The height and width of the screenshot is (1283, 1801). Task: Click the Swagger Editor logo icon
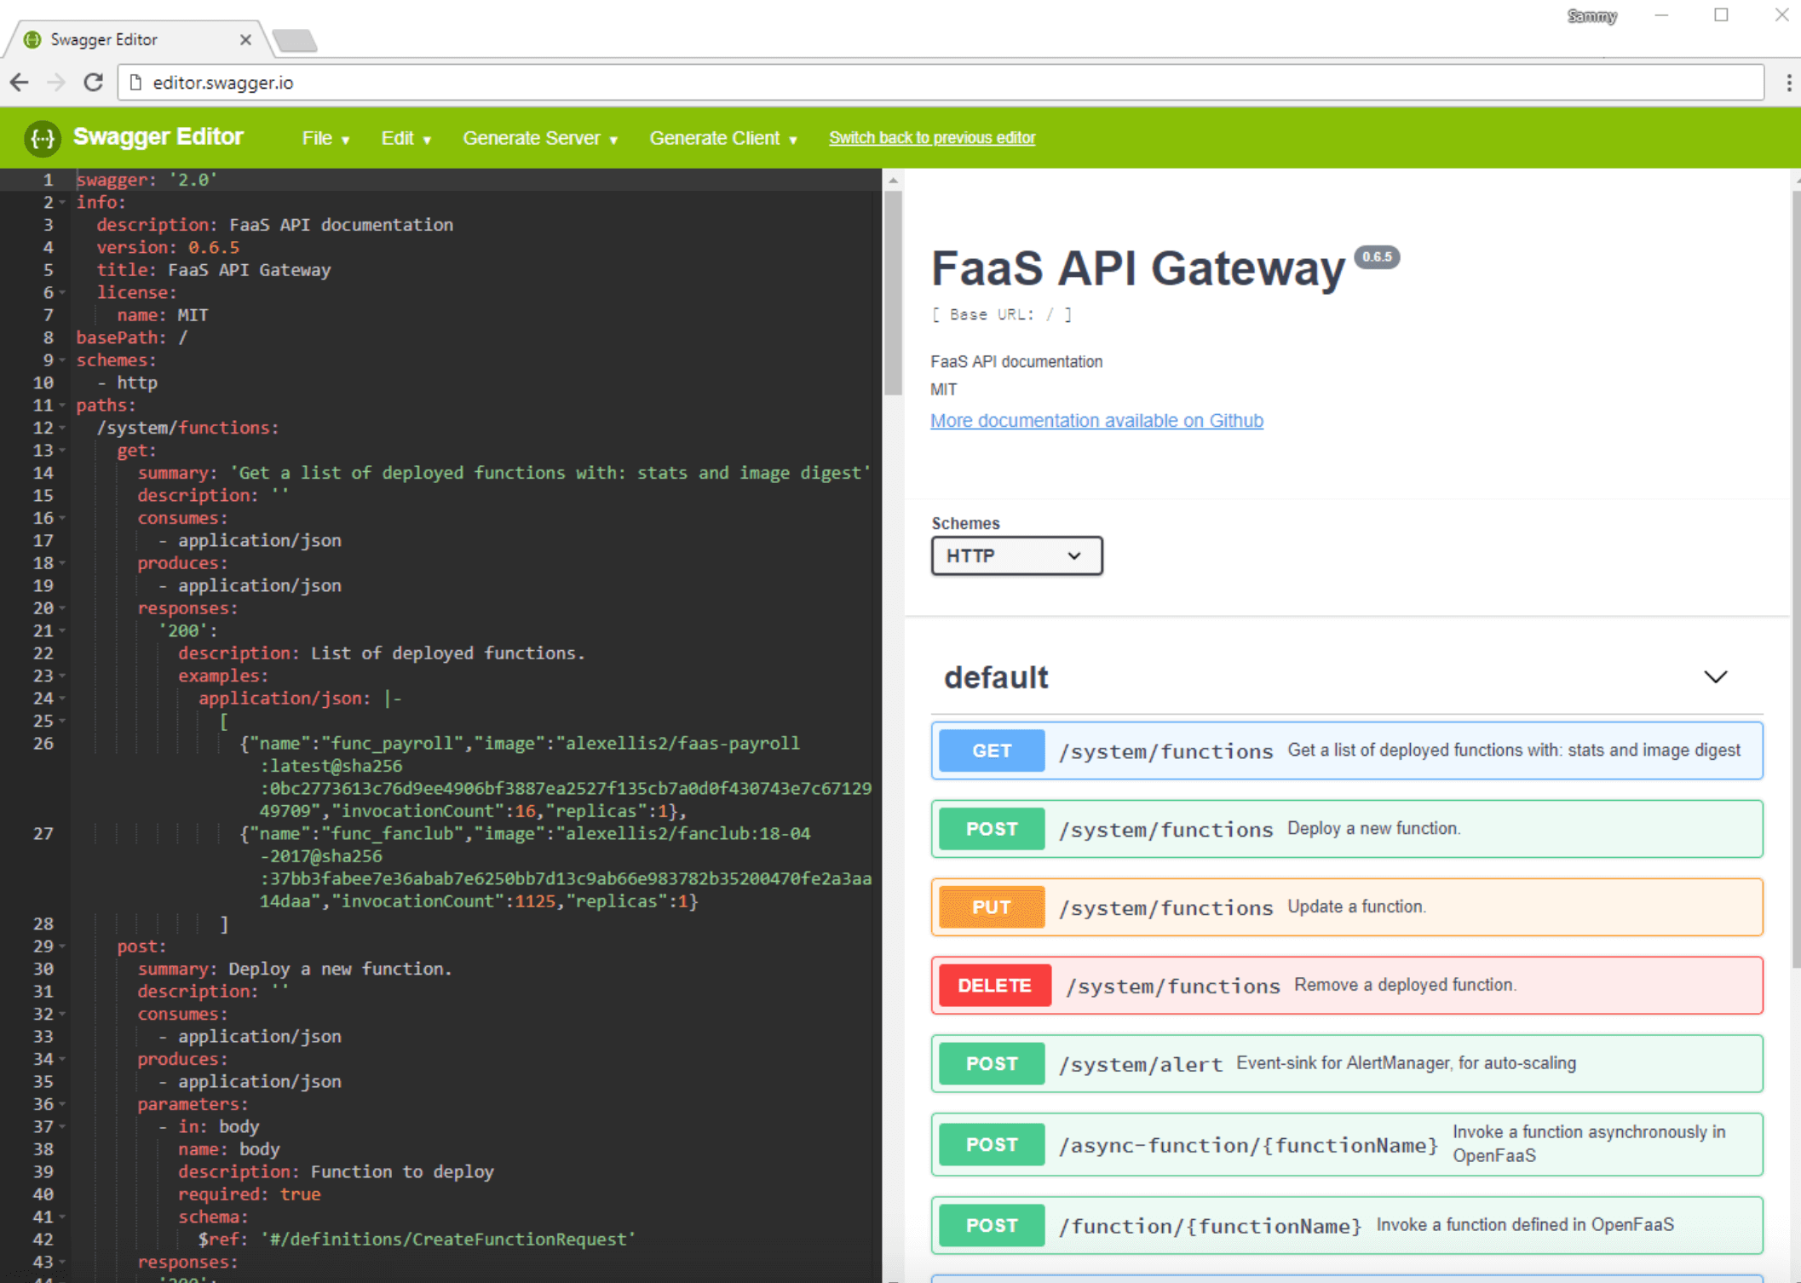(x=40, y=137)
